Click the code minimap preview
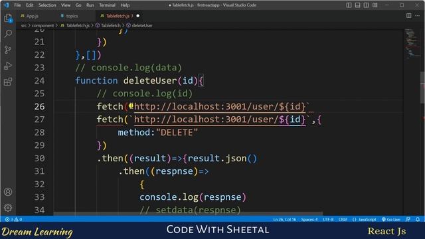Image resolution: width=425 pixels, height=239 pixels. pyautogui.click(x=412, y=43)
